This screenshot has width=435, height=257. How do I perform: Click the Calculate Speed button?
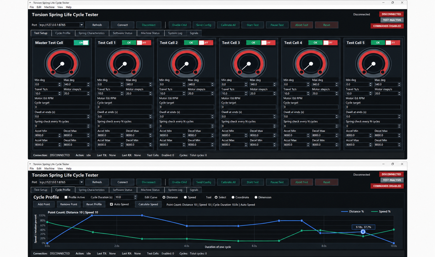tap(148, 204)
